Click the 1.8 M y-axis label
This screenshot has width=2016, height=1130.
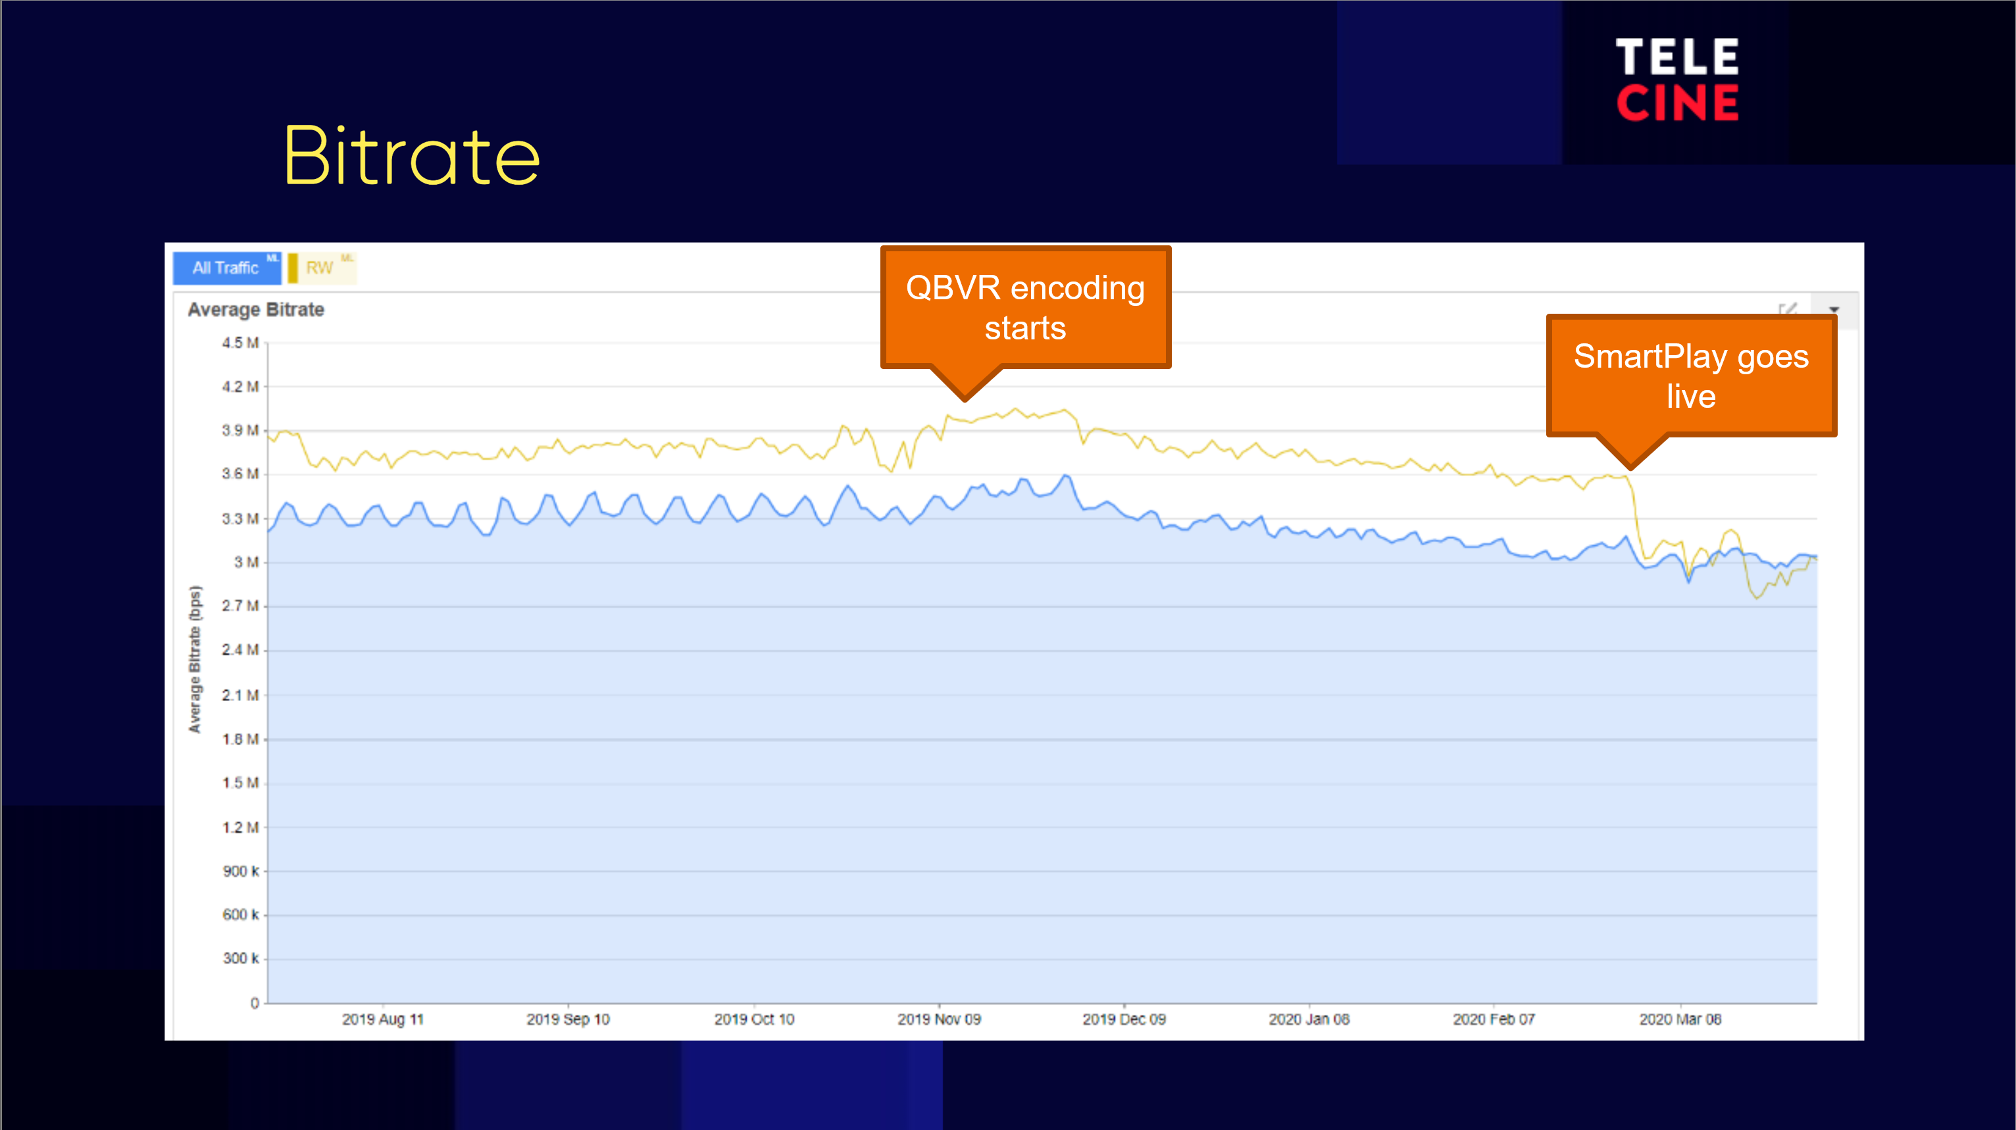(x=240, y=739)
